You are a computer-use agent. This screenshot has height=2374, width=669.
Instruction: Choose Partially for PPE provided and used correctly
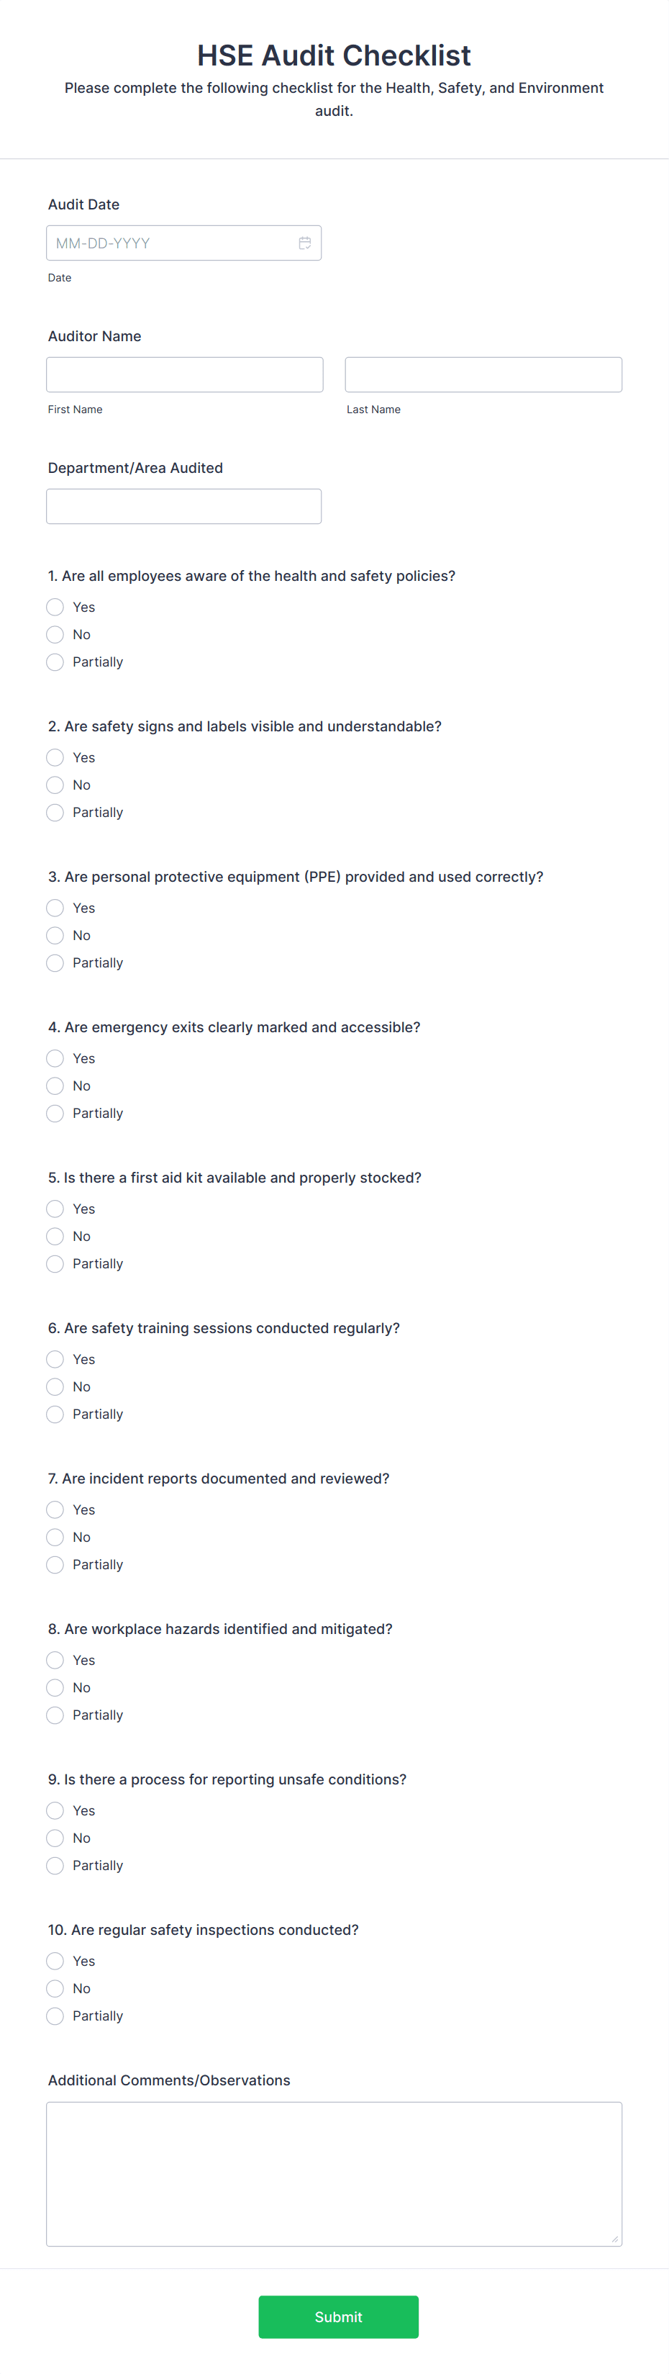[55, 962]
